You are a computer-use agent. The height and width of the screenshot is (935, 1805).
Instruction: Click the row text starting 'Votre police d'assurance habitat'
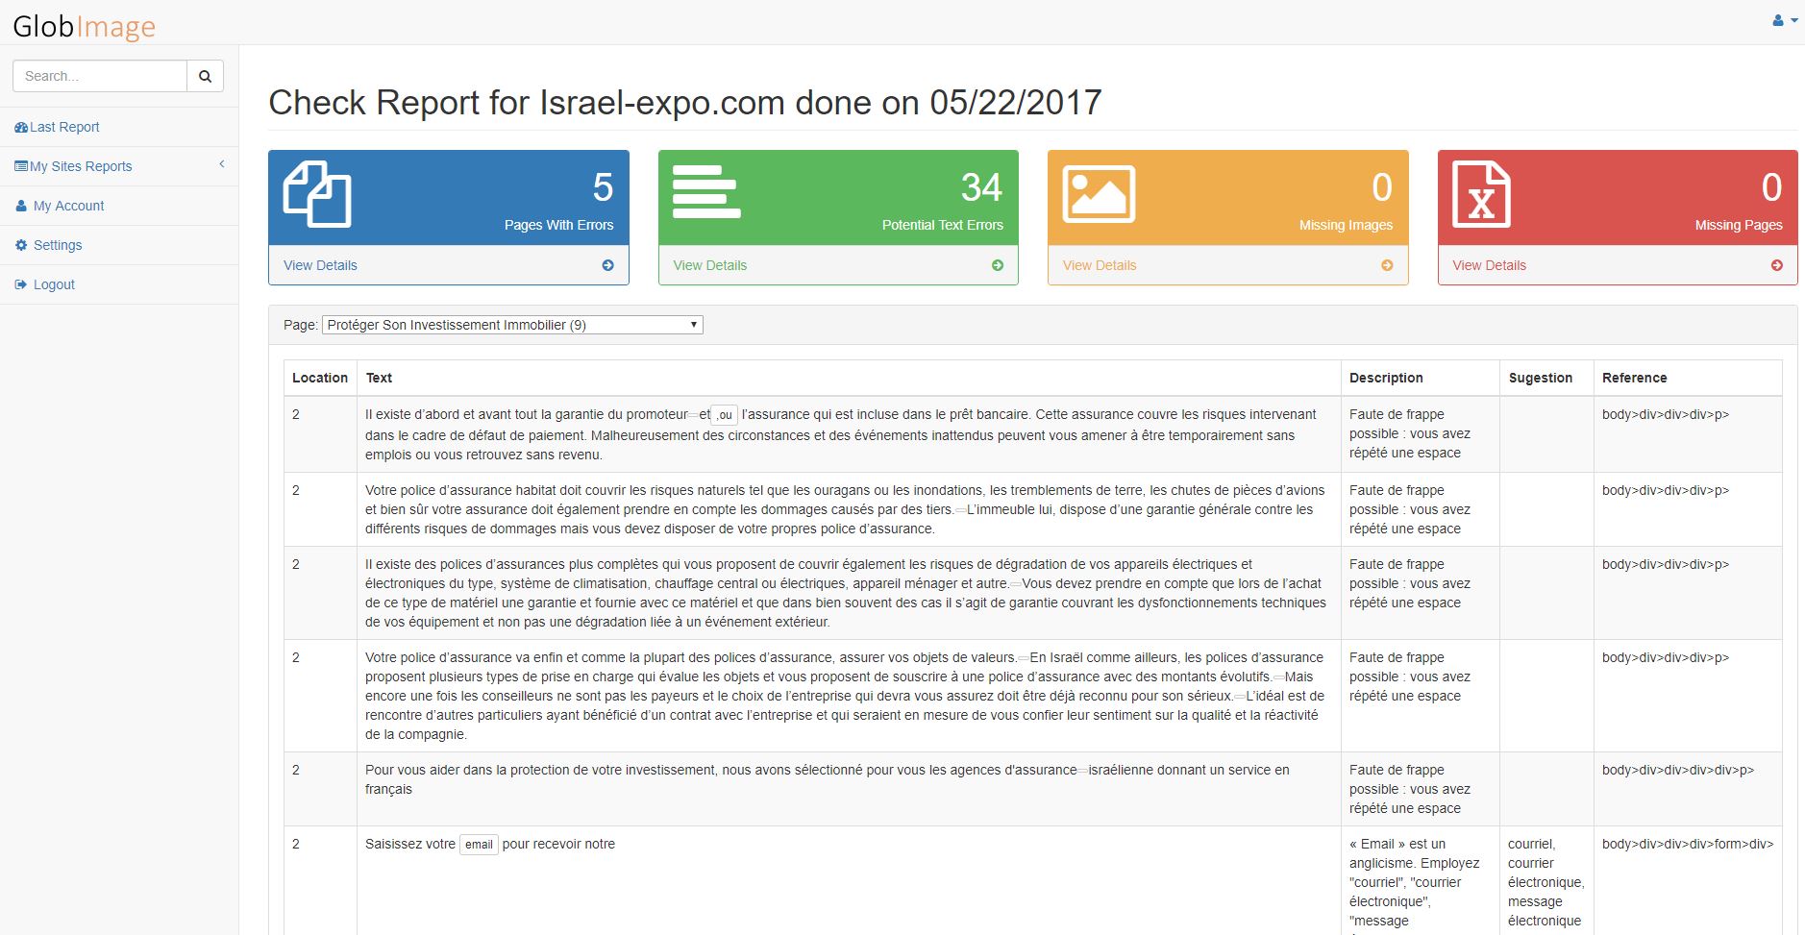click(846, 509)
